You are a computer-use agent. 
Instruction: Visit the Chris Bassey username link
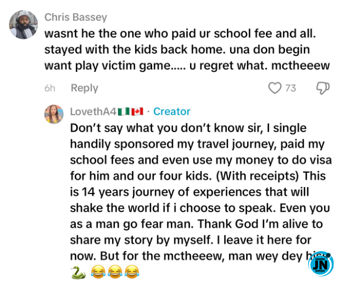75,18
